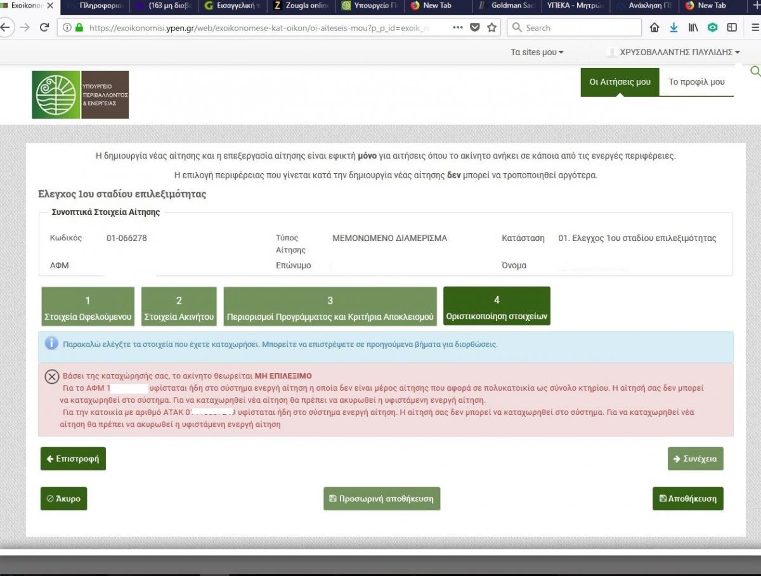Go to step 2 'Στοιχεία Ακινήτου'

(179, 306)
